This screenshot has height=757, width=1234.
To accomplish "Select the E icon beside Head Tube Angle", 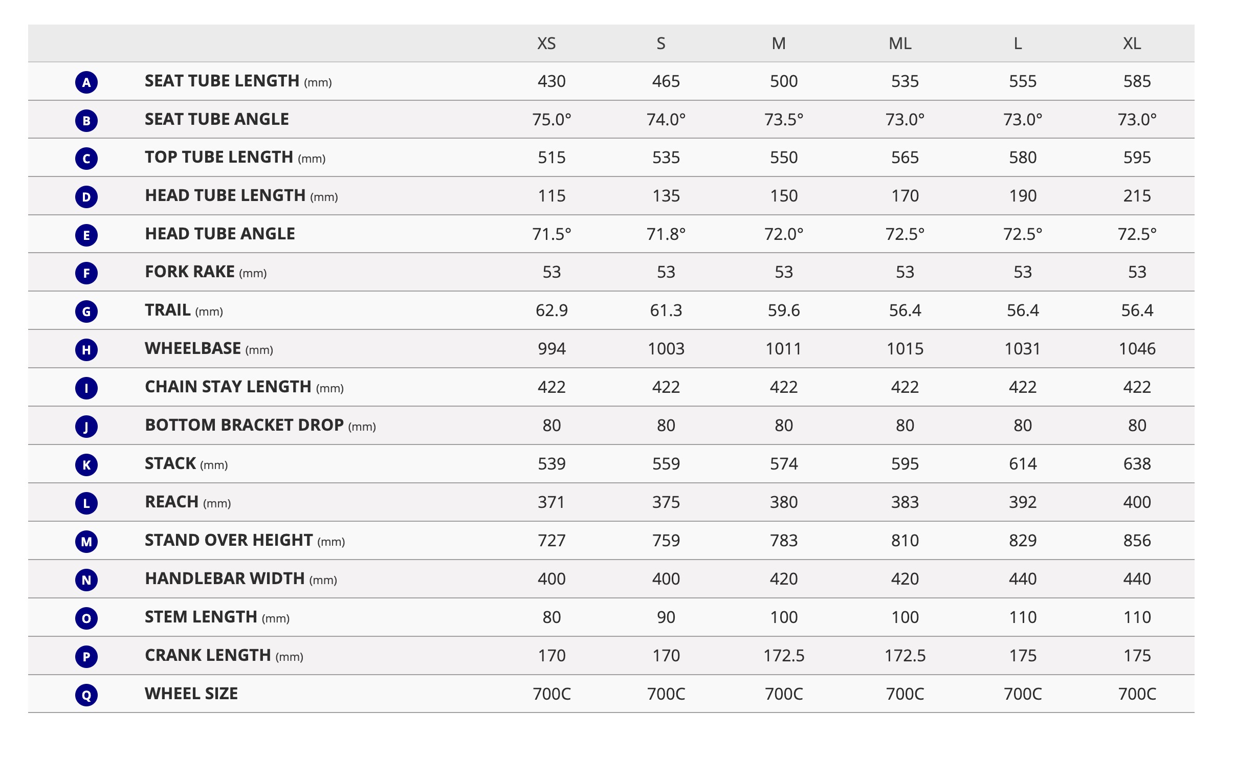I will 86,235.
